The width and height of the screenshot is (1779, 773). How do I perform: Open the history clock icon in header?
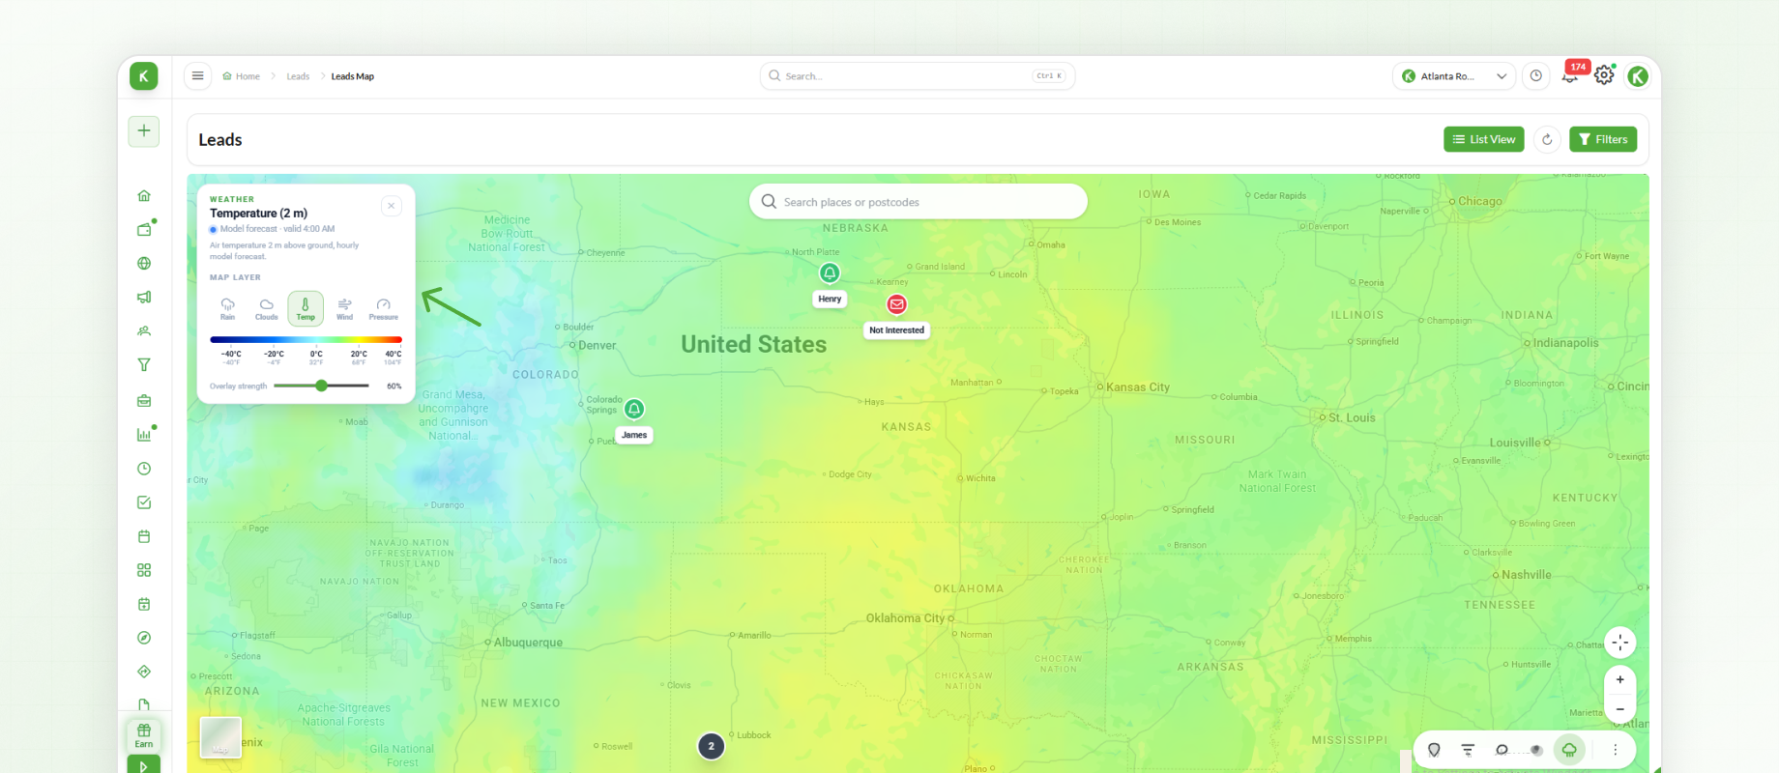point(1536,76)
